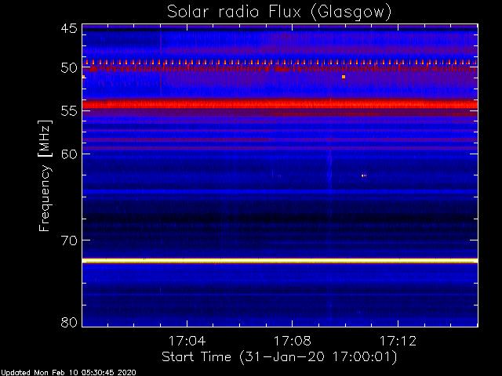Click the 'Solar radio Flux (Glasgow)' title
Viewport: 502px width, 376px height.
(279, 13)
